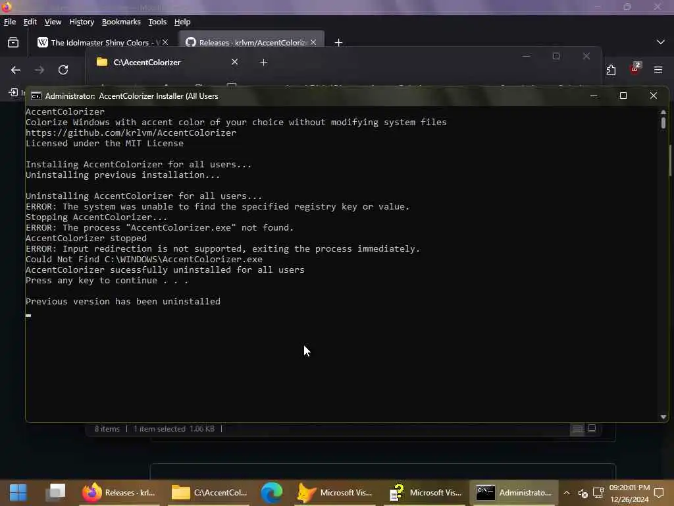Open Microsoft Edge from taskbar
The width and height of the screenshot is (674, 506).
[x=272, y=492]
